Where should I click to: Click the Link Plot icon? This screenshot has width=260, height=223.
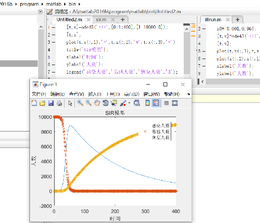(x=137, y=103)
